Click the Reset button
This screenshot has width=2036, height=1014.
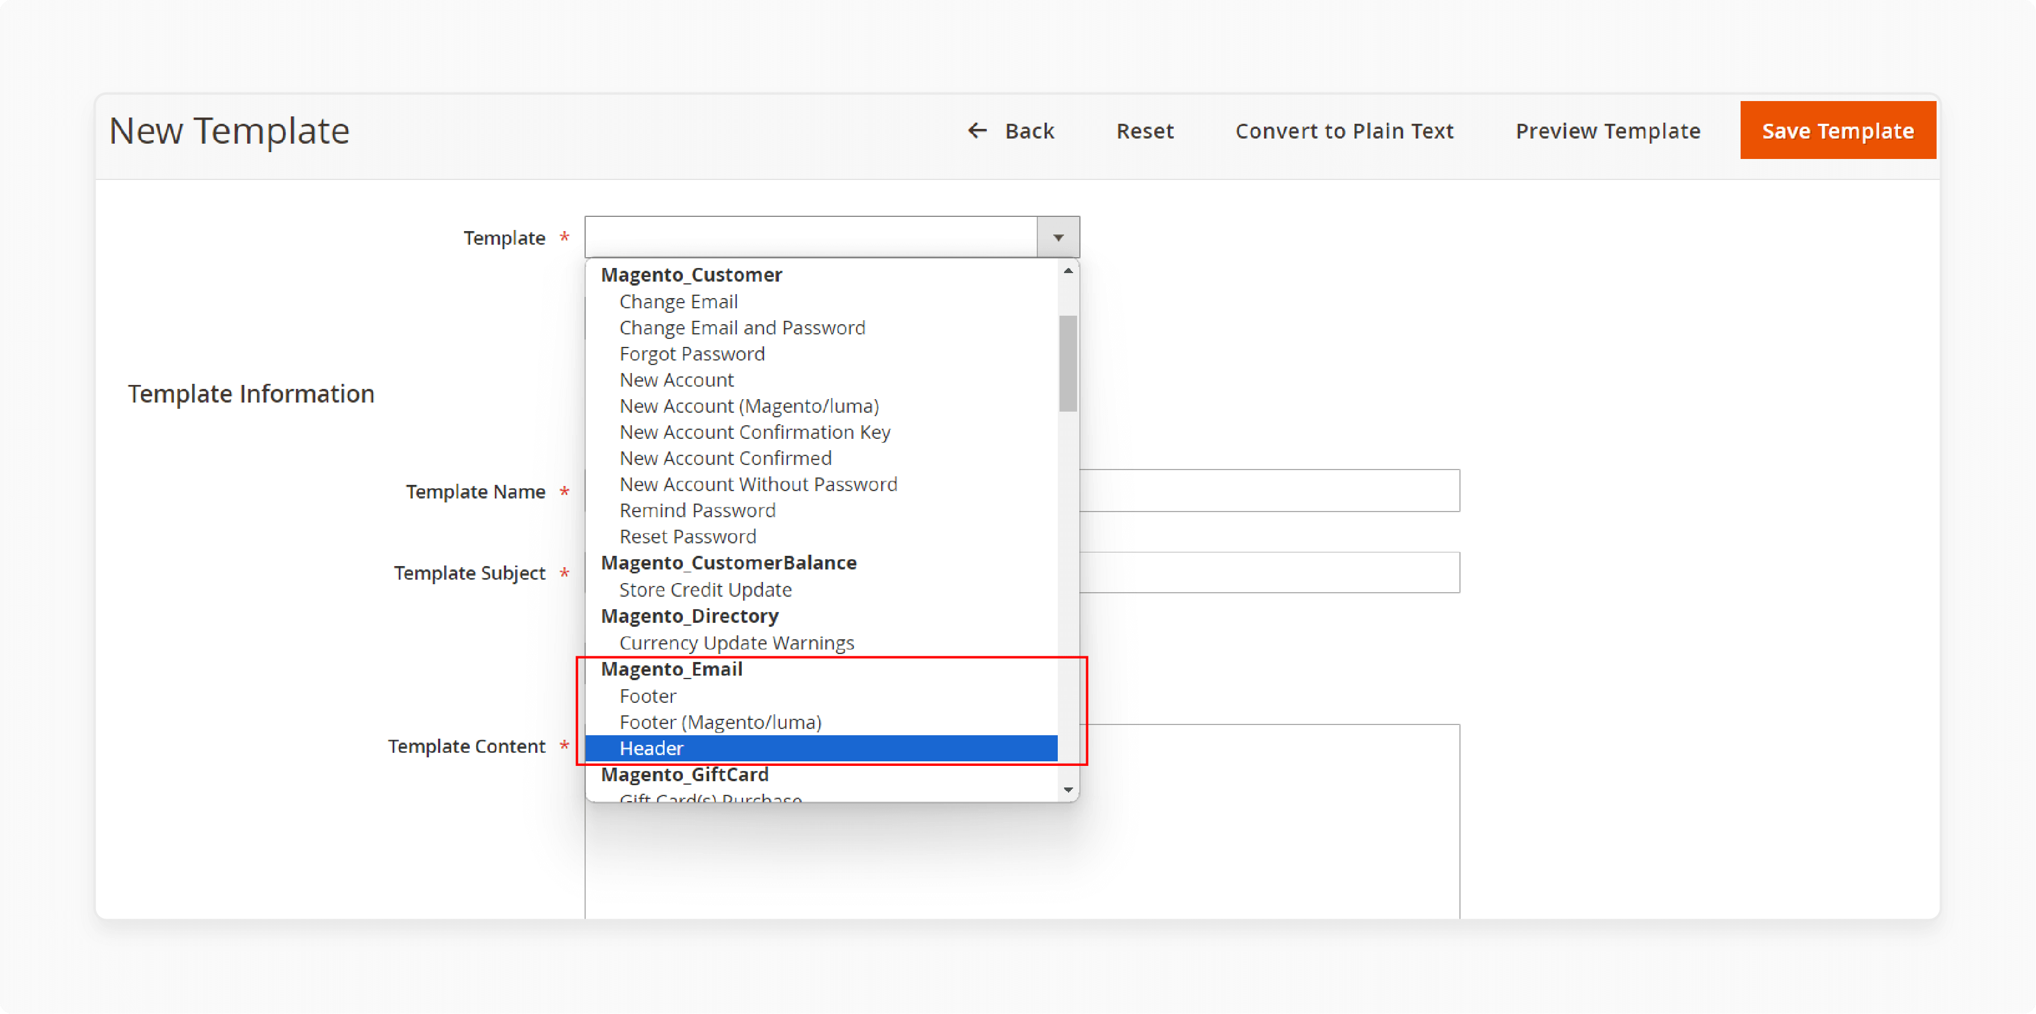[1145, 131]
